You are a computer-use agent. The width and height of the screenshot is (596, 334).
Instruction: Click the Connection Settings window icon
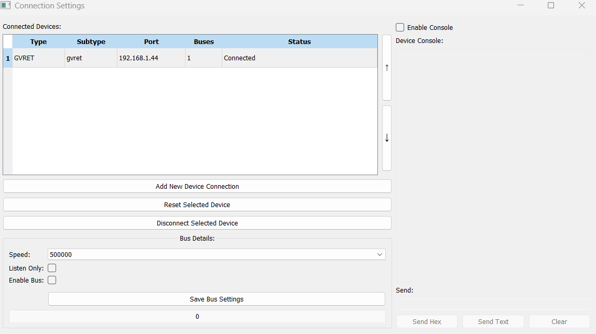6,6
